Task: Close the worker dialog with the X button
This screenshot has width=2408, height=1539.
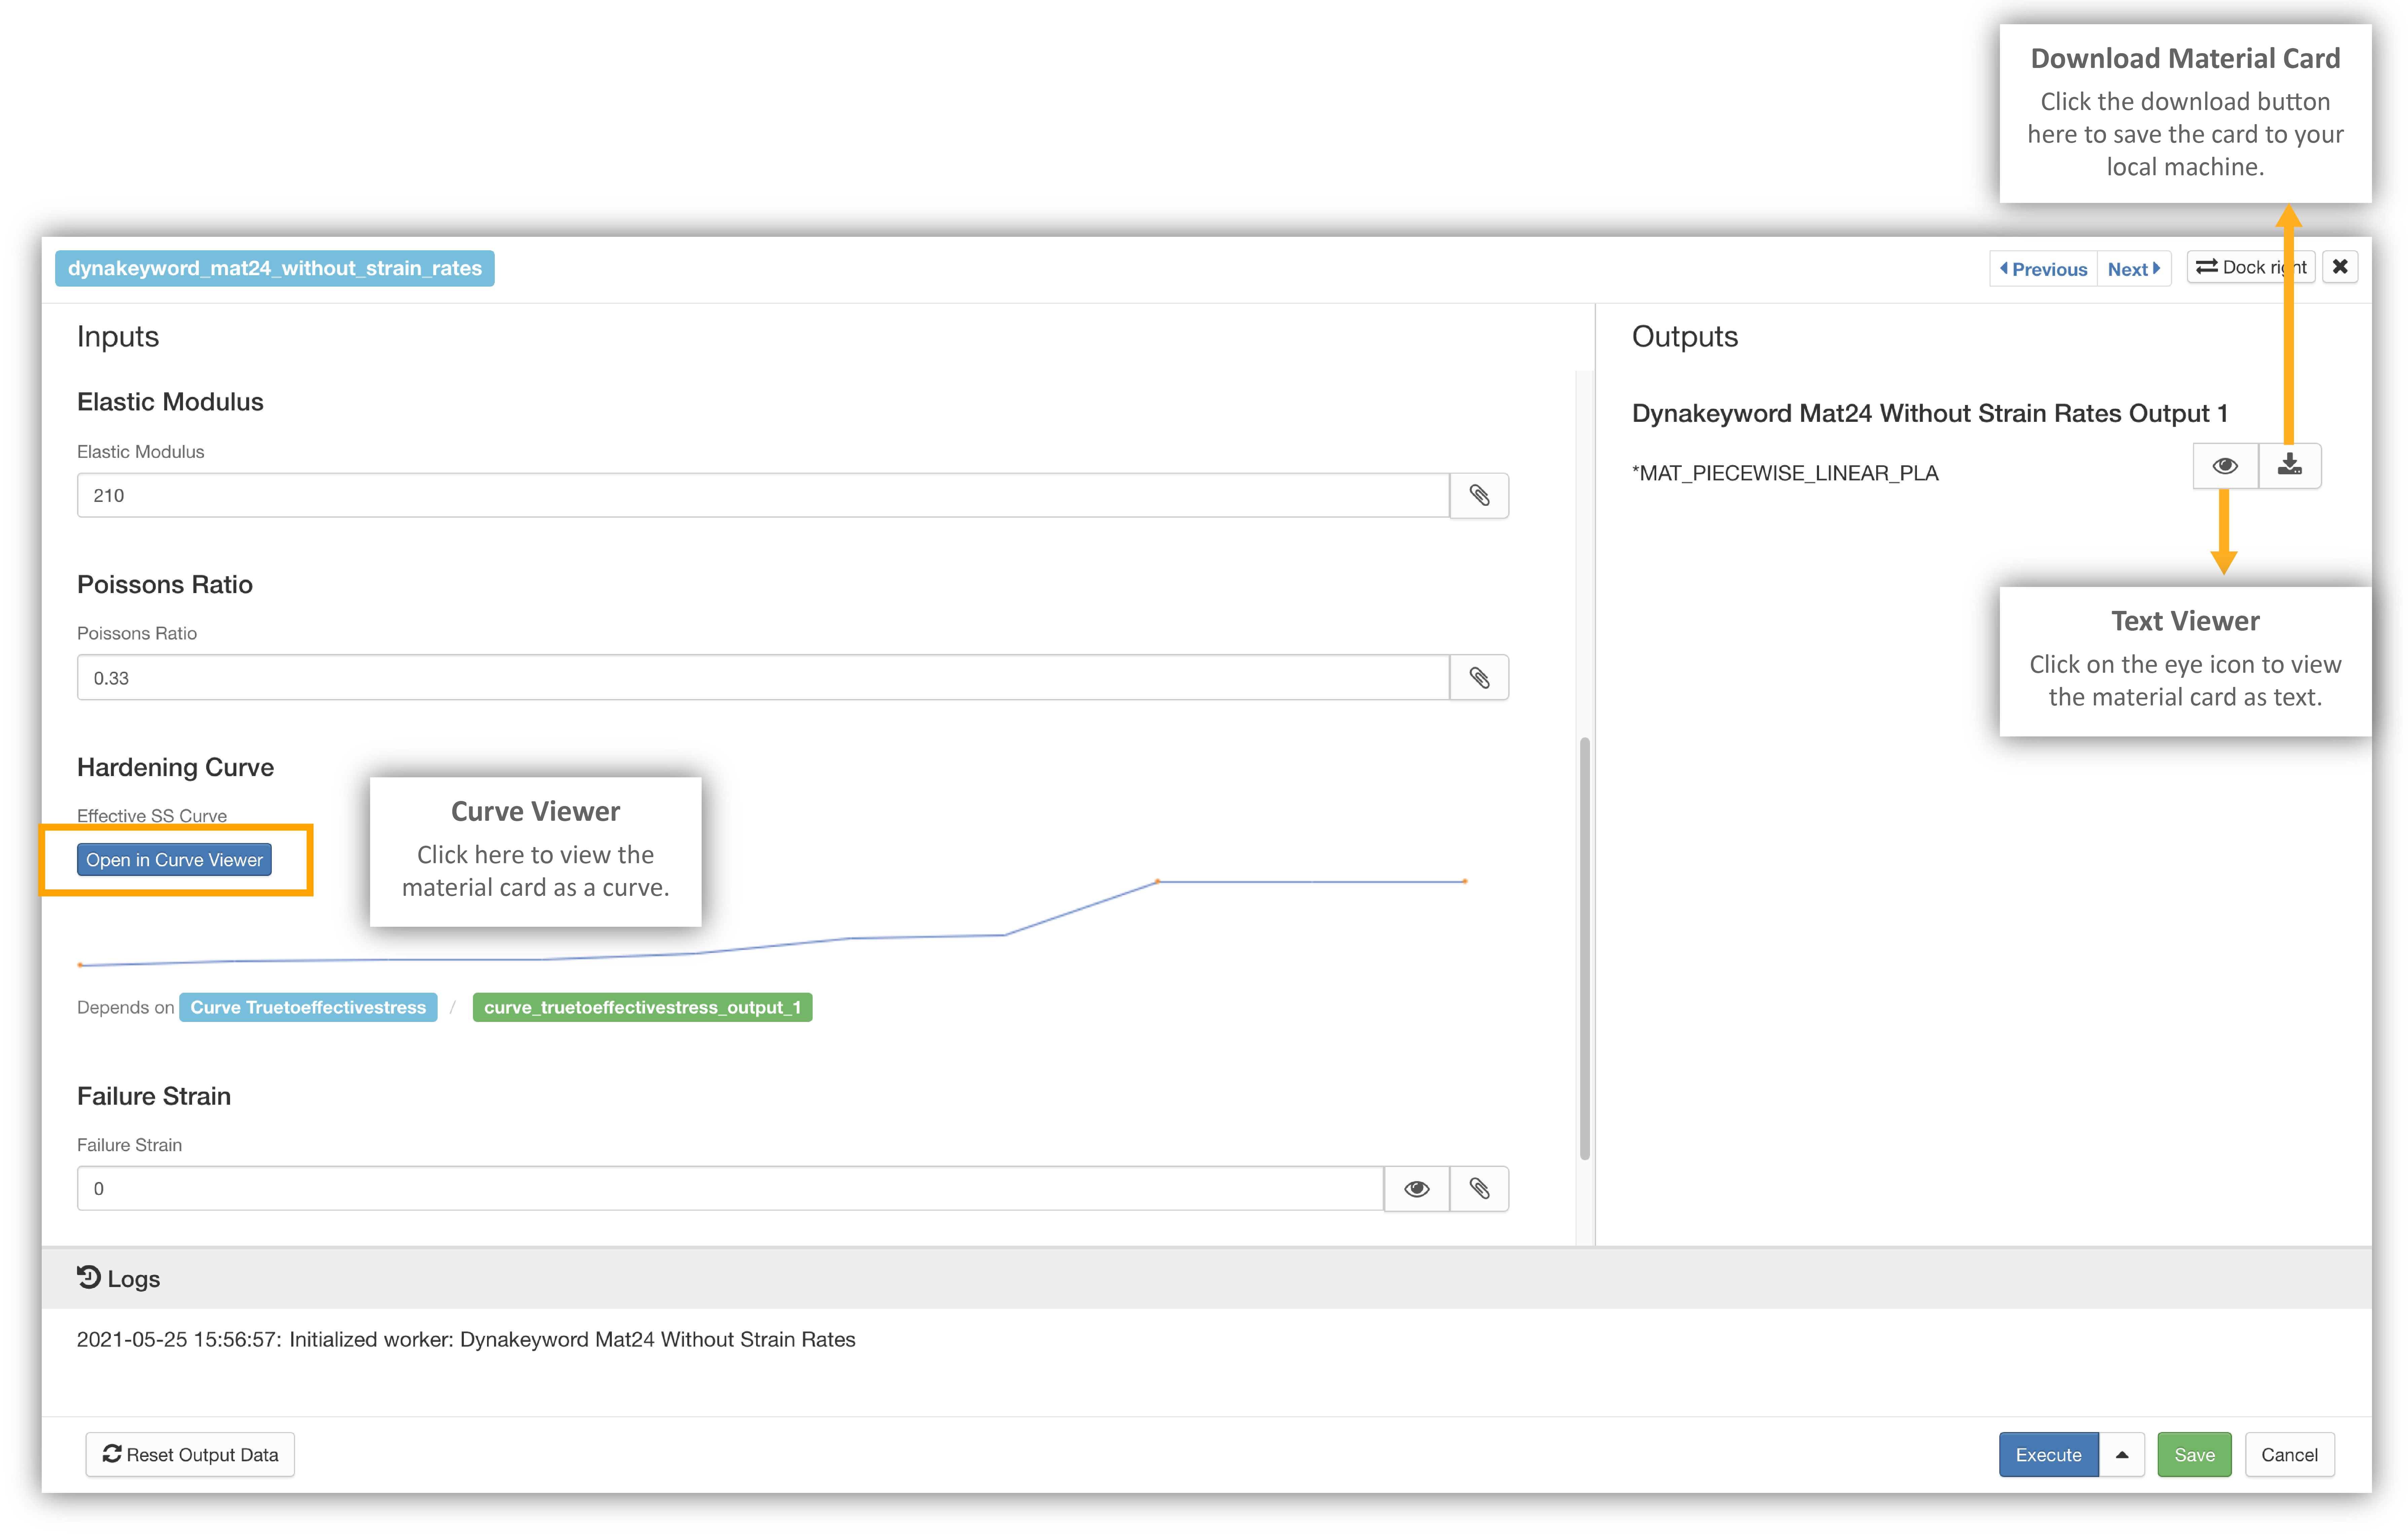Action: pyautogui.click(x=2340, y=267)
